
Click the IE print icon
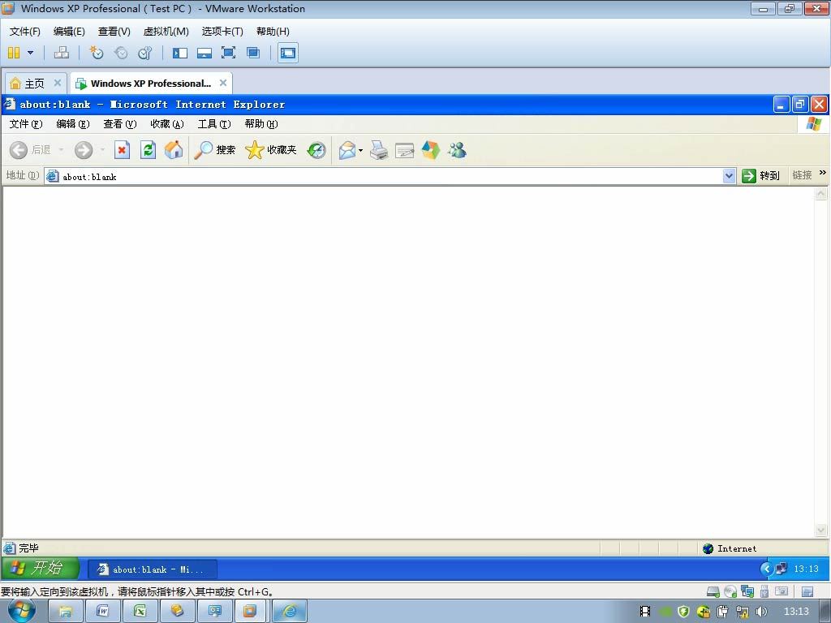379,150
